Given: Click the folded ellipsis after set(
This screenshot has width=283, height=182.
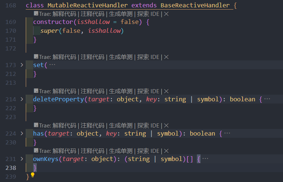Looking at the screenshot, I should [x=52, y=65].
